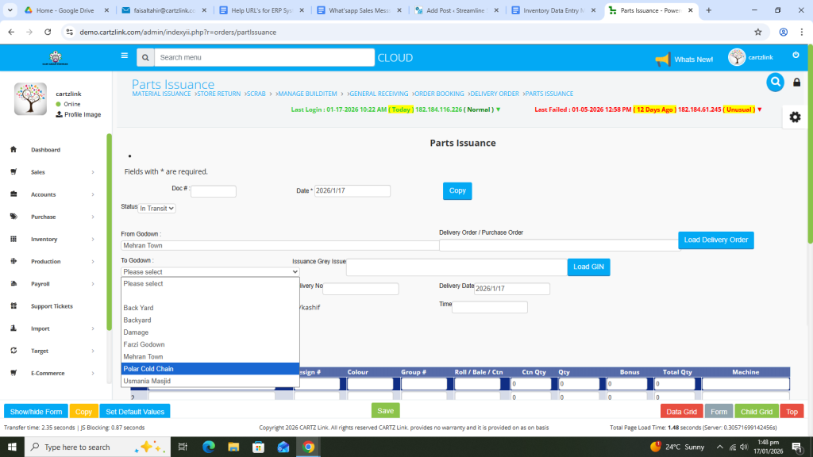Click the lock icon in header
This screenshot has height=457, width=813.
pyautogui.click(x=797, y=83)
